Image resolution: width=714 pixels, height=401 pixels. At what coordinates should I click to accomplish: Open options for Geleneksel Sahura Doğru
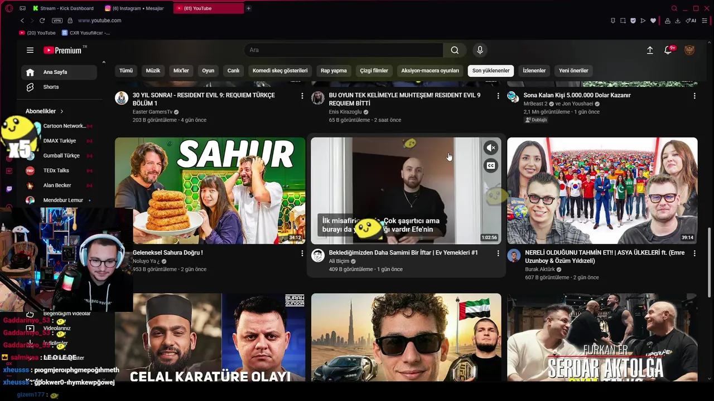pos(302,253)
